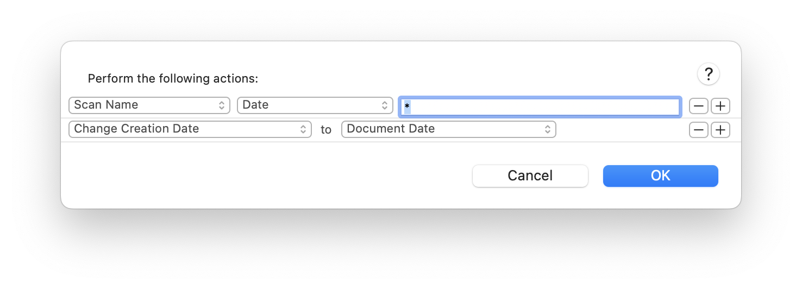Remove the Scan Name action row
802x289 pixels.
(x=698, y=106)
